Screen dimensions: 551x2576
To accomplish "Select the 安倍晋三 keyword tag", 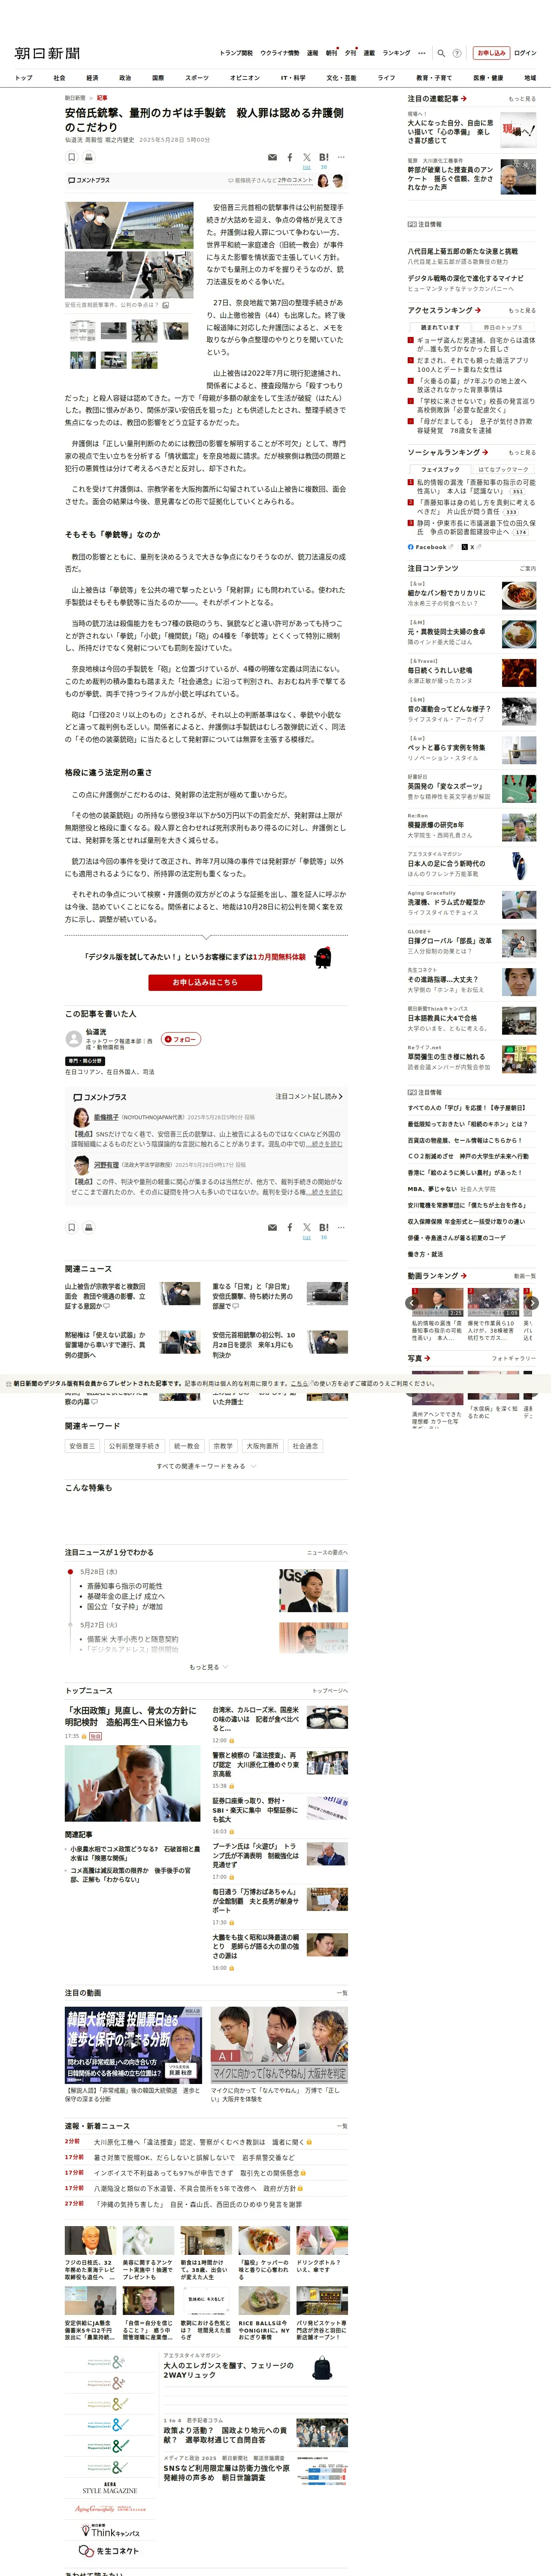I will [x=82, y=1446].
